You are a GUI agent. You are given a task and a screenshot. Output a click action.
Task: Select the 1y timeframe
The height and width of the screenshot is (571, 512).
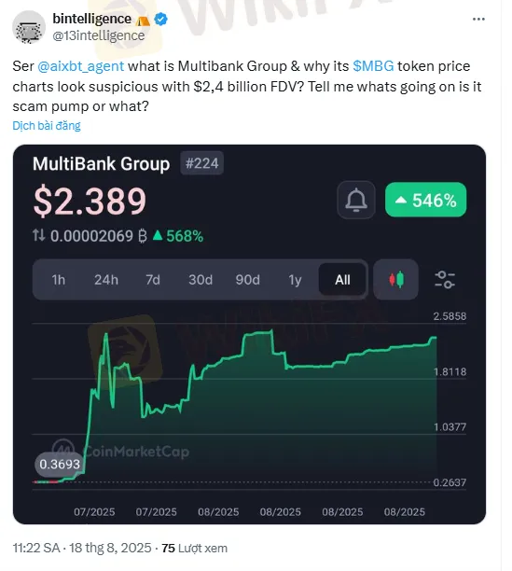point(295,280)
